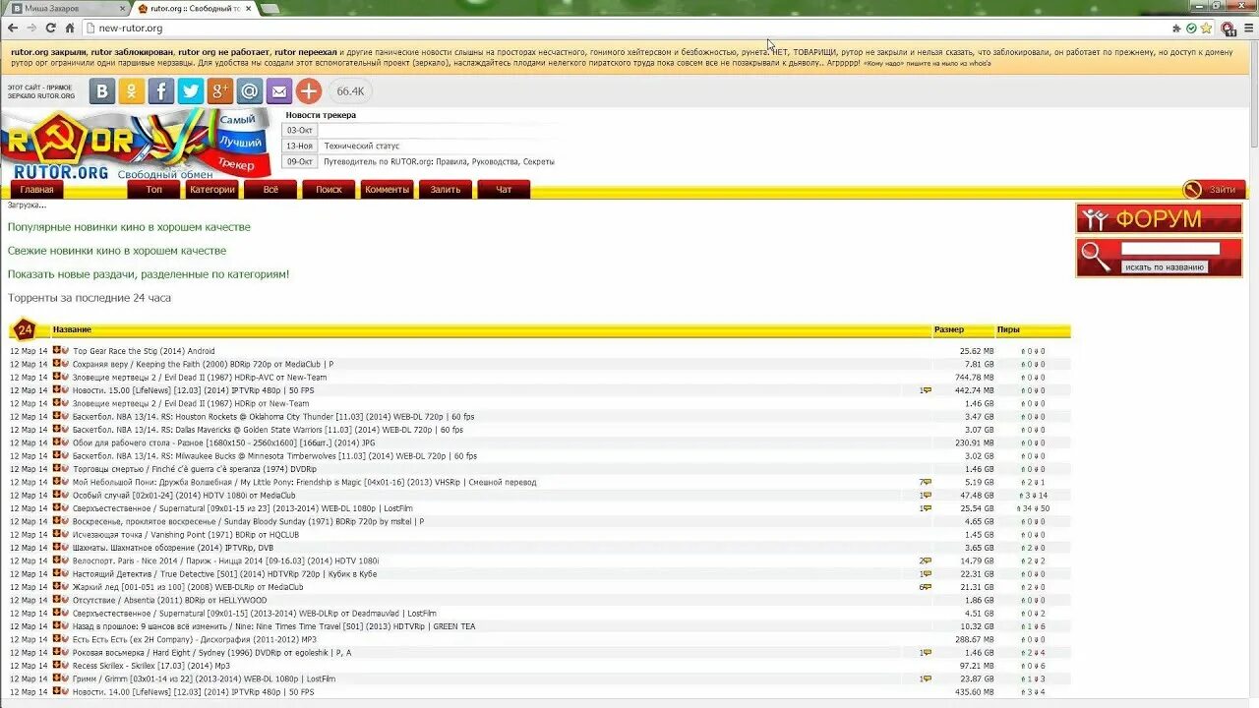This screenshot has height=708, width=1259.
Task: Close the rutor.org browser tab
Action: 248,9
